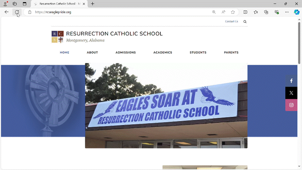
Task: Toggle split screen view
Action: coord(245,12)
